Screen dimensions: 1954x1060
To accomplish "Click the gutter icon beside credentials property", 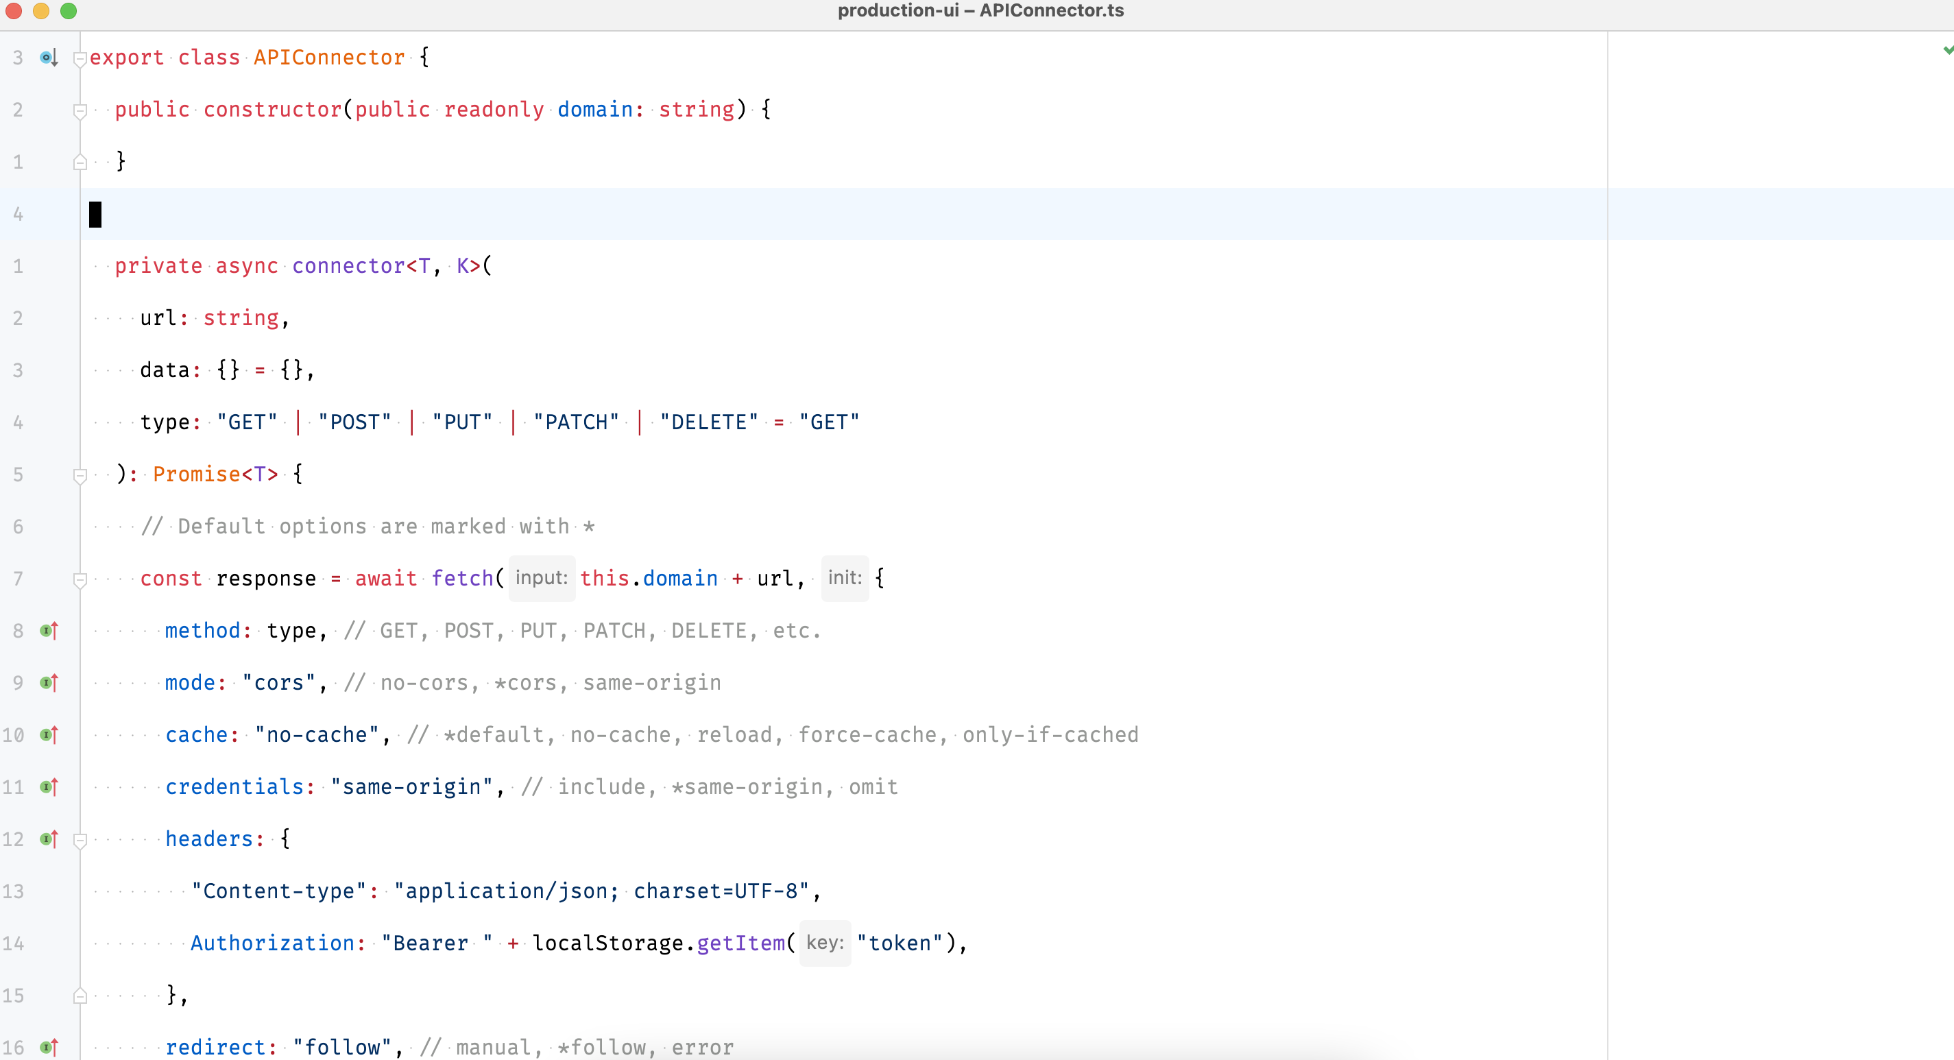I will click(x=49, y=787).
